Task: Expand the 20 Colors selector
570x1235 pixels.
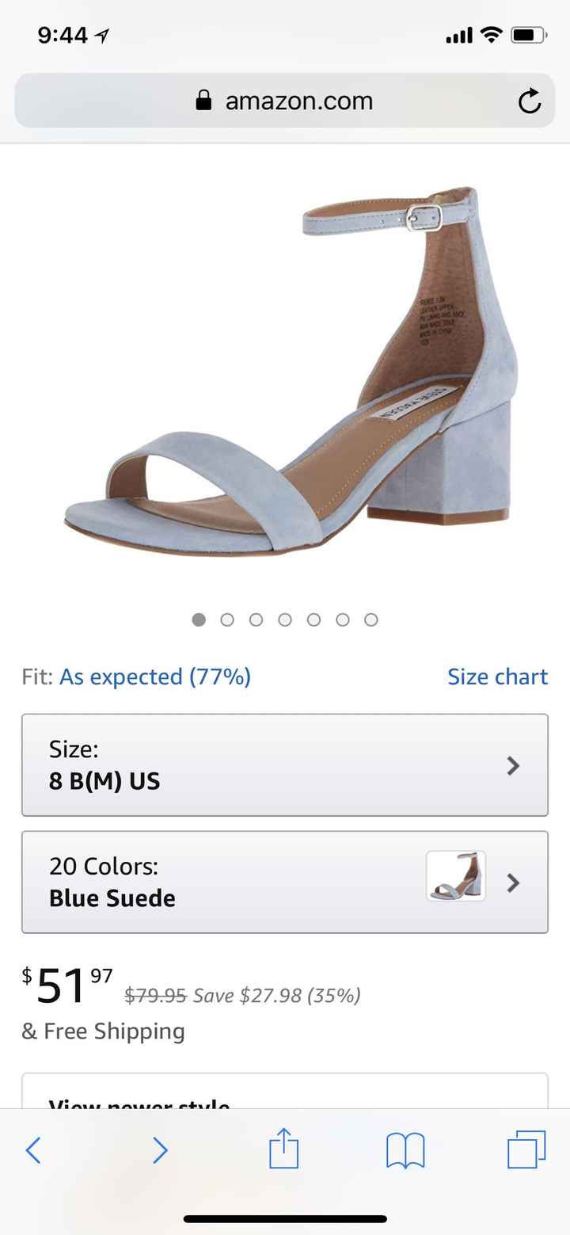Action: tap(285, 882)
